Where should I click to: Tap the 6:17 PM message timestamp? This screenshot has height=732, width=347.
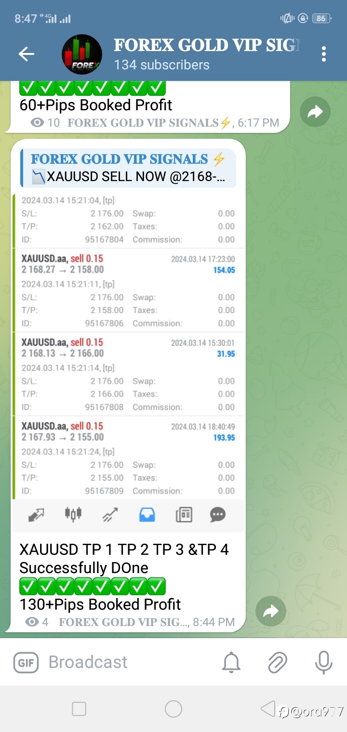[258, 123]
